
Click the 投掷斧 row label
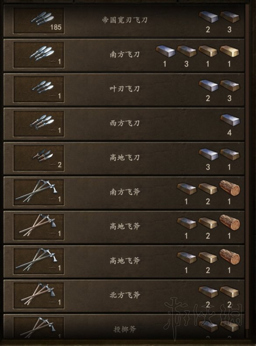124,330
